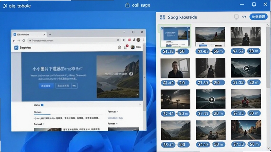Open the split arrow beside outlined hero button

coord(74,86)
